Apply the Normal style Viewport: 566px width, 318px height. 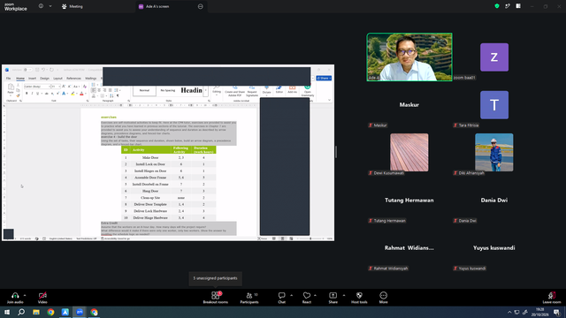coord(144,90)
